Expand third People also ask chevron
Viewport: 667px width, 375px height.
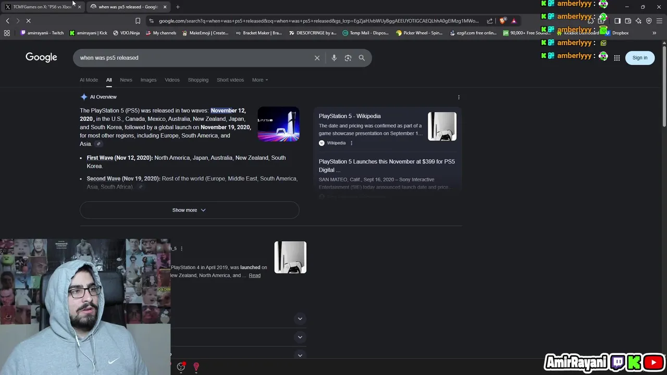coord(300,355)
